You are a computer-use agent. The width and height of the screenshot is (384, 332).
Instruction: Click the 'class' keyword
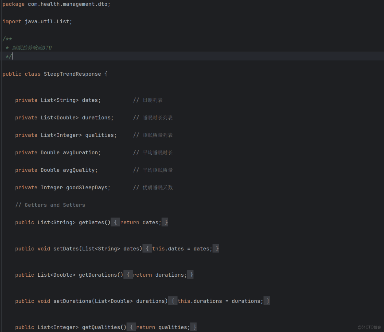(x=32, y=74)
